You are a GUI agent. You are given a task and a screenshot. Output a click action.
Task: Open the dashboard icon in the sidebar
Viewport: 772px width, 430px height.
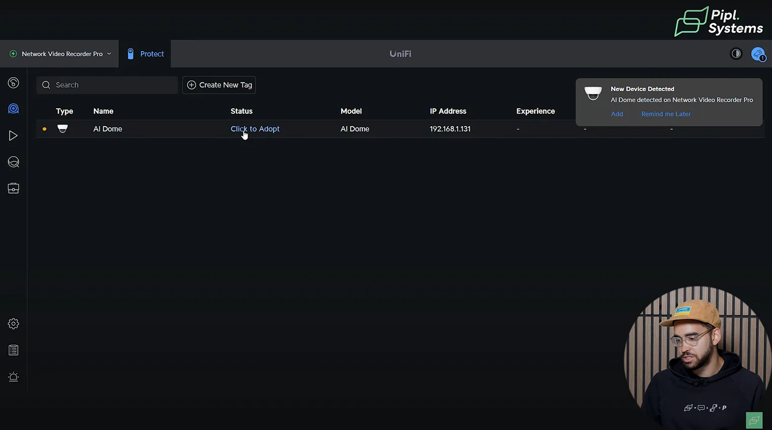click(13, 83)
